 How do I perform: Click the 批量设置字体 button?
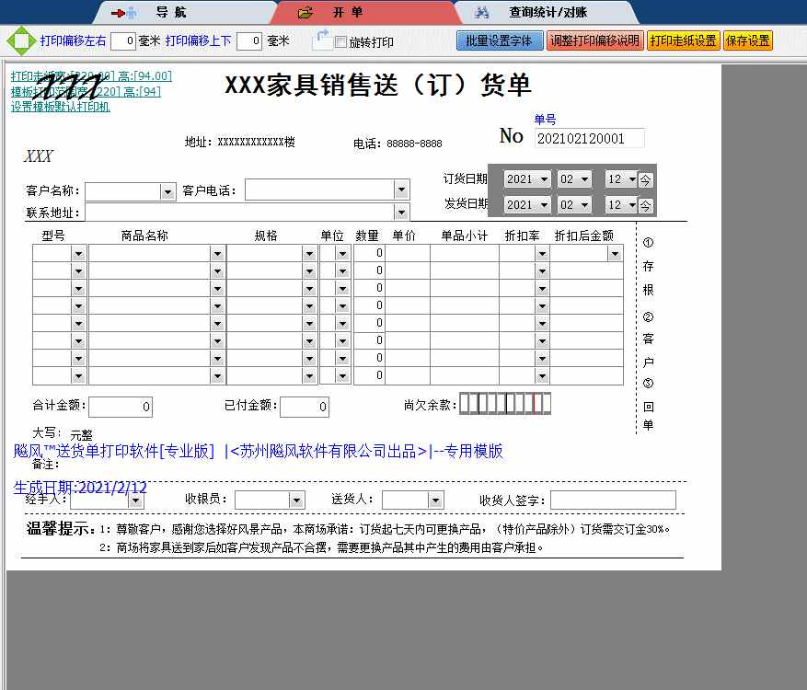coord(499,40)
